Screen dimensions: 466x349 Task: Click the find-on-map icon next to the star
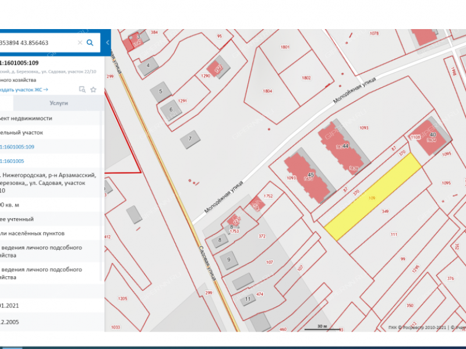(82, 90)
